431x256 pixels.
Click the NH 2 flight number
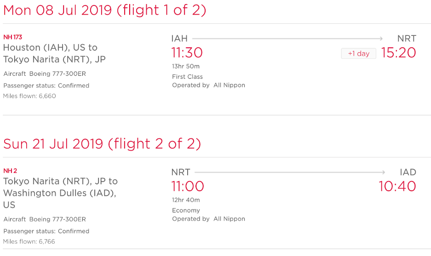[10, 171]
